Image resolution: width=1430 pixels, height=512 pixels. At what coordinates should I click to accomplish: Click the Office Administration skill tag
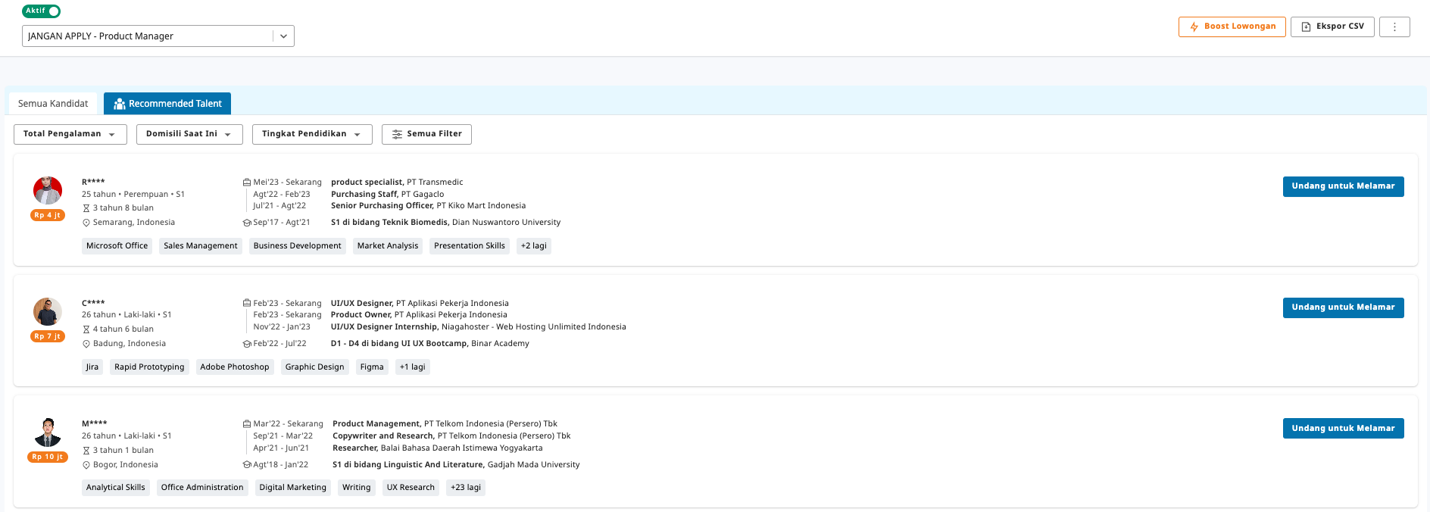coord(202,488)
